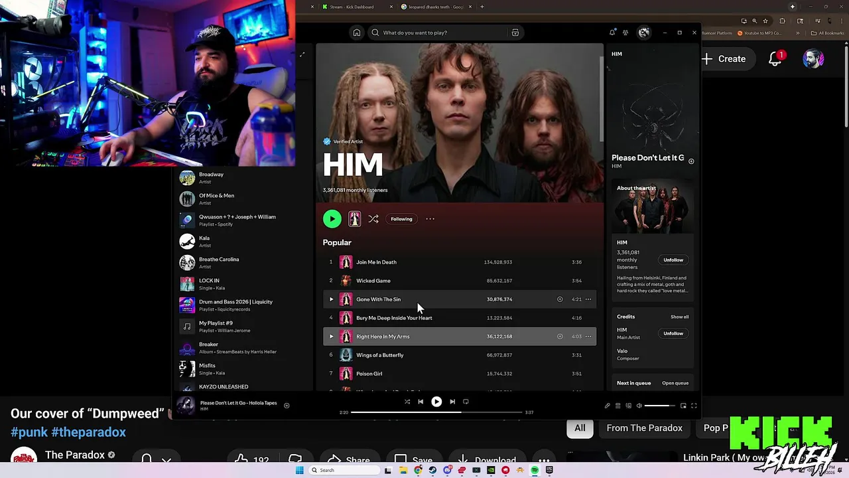Open Kala artist in library
Image resolution: width=849 pixels, height=478 pixels.
(242, 241)
